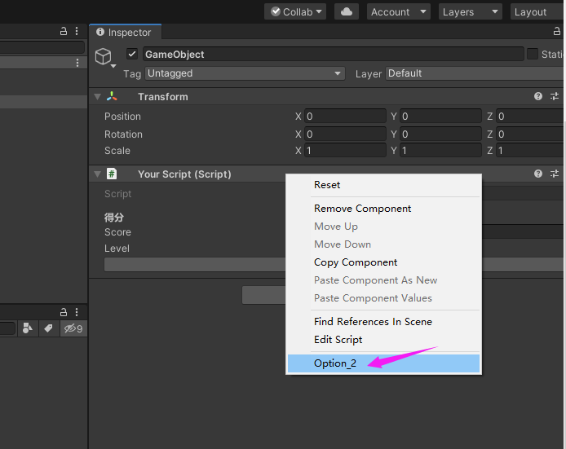Click Rotation Z value field

[x=531, y=134]
